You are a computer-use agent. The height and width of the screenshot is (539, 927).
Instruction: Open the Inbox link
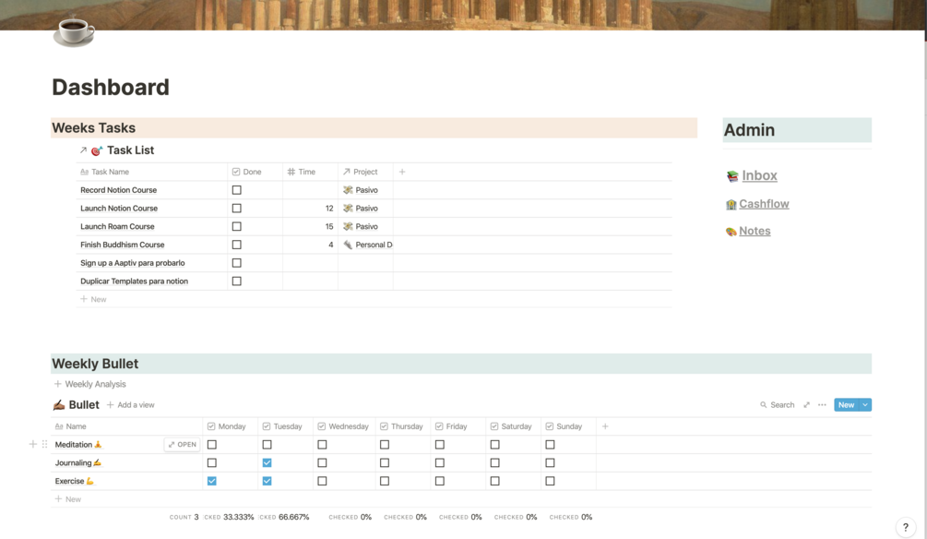pyautogui.click(x=759, y=175)
